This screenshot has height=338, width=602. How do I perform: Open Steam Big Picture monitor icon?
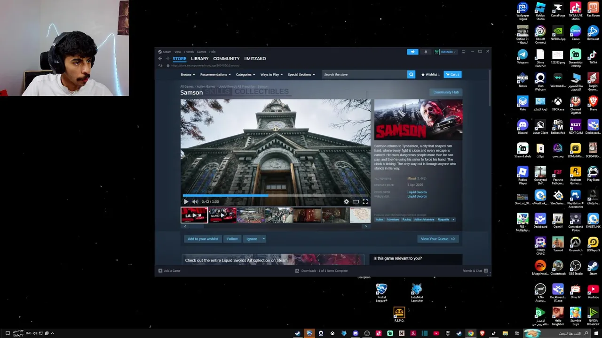(x=463, y=52)
